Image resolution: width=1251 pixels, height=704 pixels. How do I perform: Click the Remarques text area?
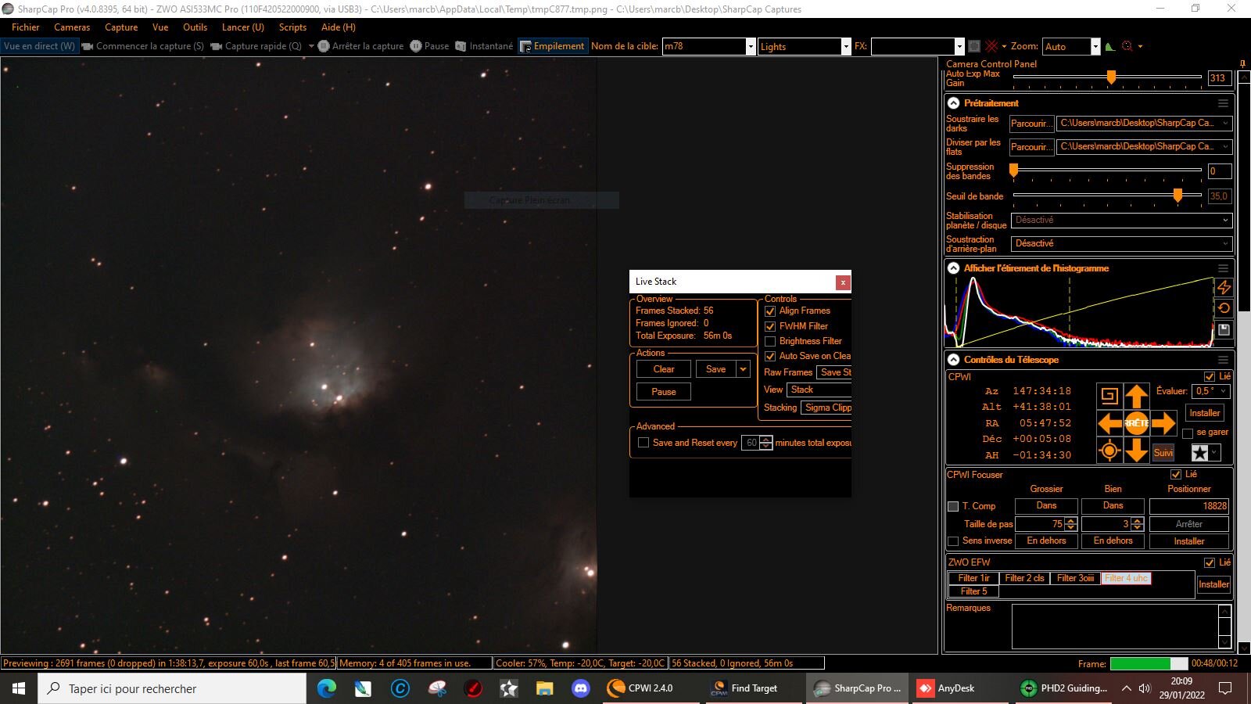pos(1115,627)
